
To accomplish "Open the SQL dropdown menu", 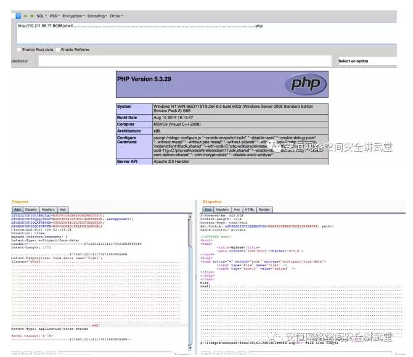I will click(41, 16).
